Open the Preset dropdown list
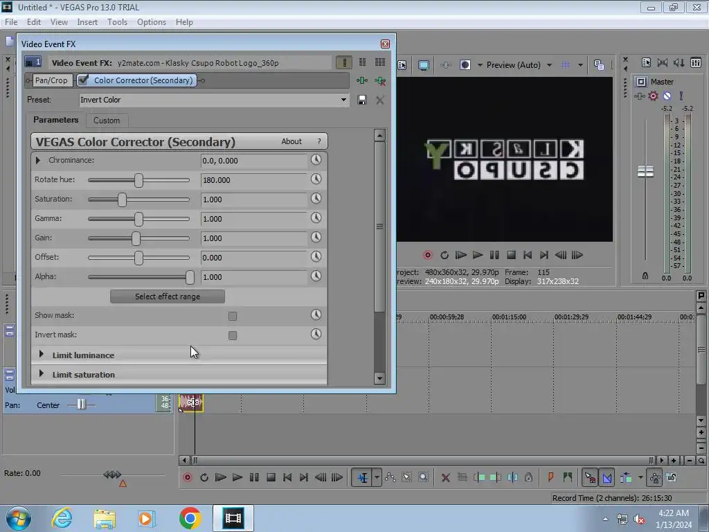 pos(343,100)
